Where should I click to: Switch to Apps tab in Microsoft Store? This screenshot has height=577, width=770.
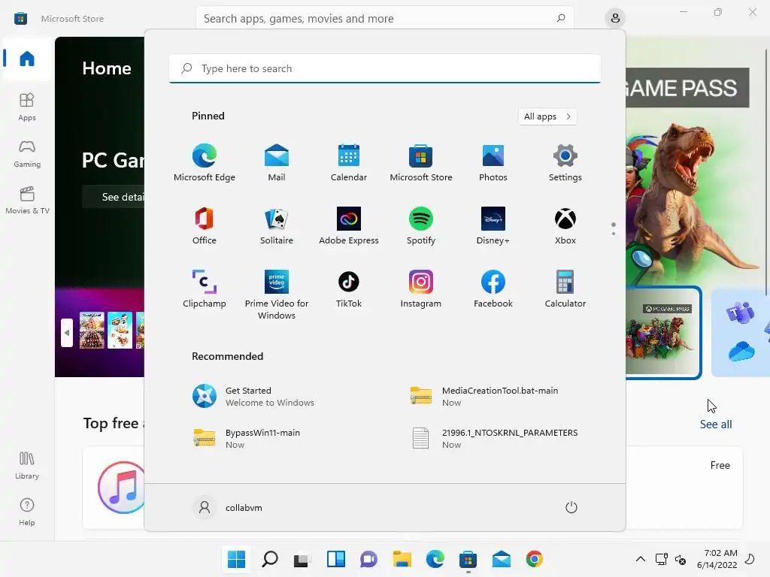click(x=27, y=107)
